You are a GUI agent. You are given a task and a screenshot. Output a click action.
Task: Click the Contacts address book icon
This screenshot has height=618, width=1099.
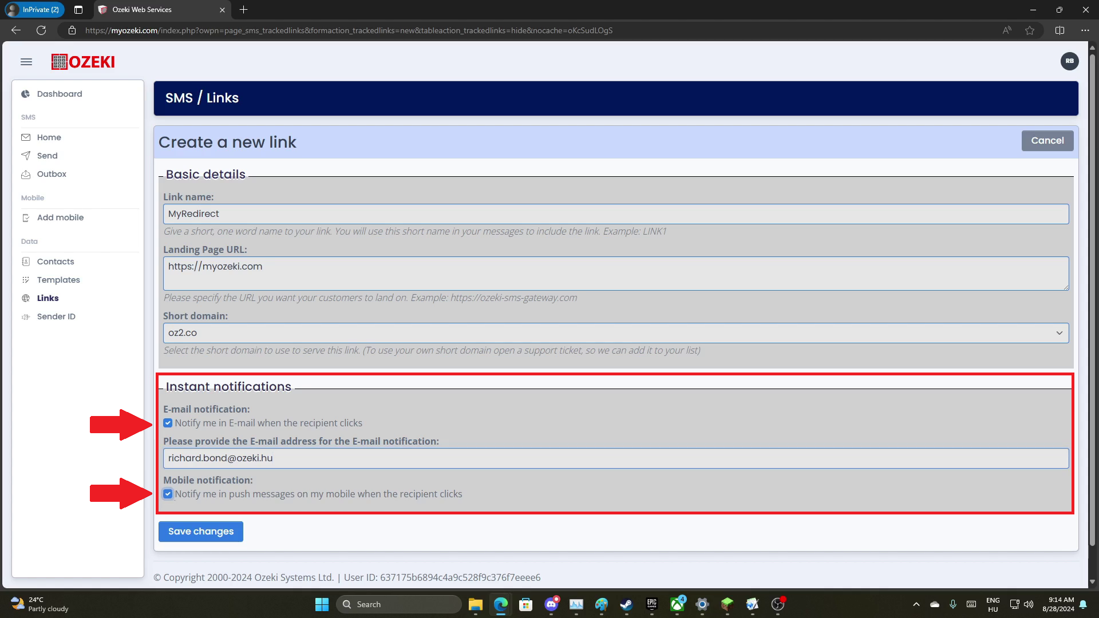coord(26,262)
